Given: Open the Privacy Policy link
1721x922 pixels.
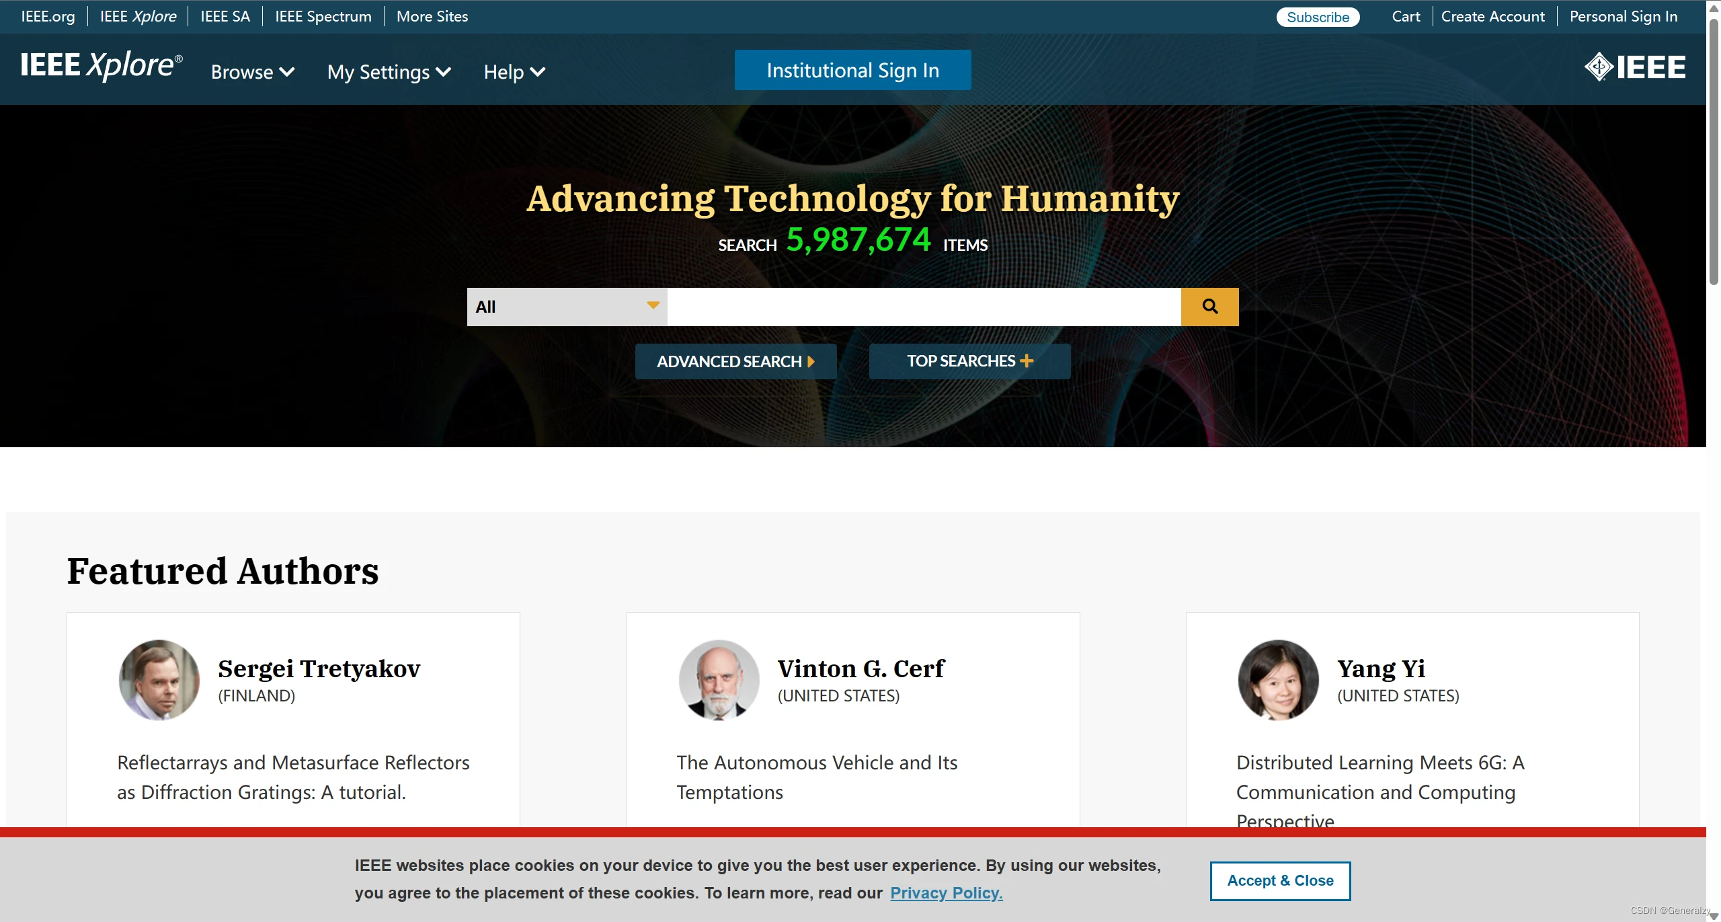Looking at the screenshot, I should point(946,893).
